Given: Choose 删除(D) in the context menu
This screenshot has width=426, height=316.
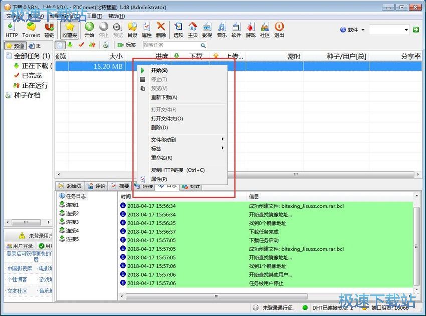Looking at the screenshot, I should 182,127.
